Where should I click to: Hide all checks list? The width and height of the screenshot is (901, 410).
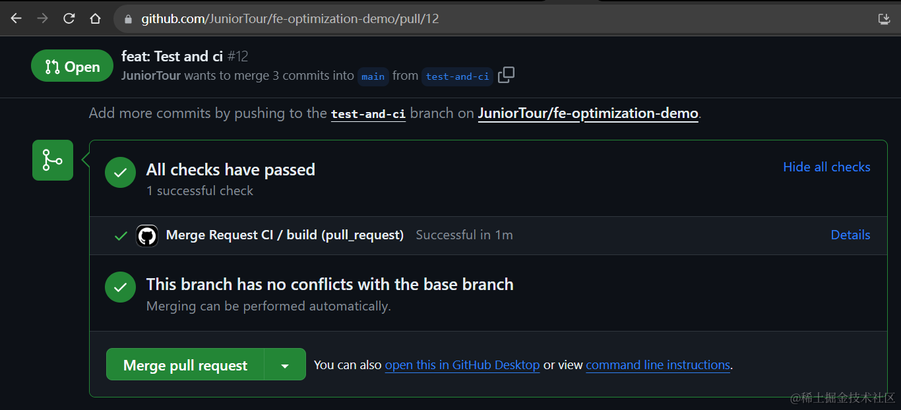(x=826, y=167)
